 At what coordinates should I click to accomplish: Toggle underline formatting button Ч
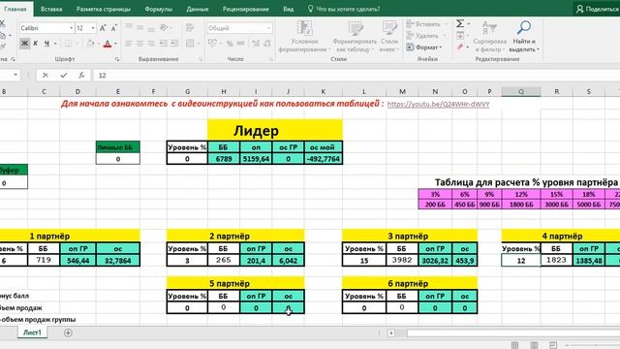(46, 43)
